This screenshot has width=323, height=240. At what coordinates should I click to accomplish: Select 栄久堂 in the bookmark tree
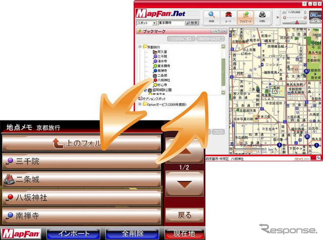(160, 51)
